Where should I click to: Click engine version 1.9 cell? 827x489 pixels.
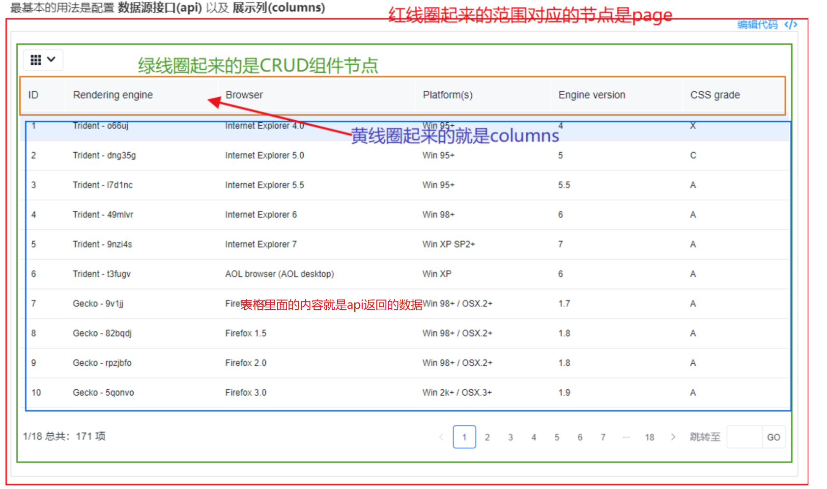(x=564, y=392)
